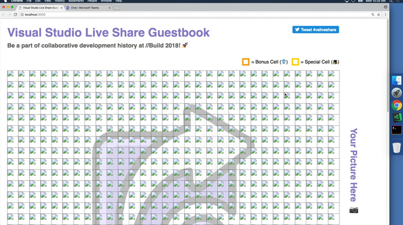The width and height of the screenshot is (403, 225).
Task: Open the Edit menu
Action: tap(38, 1)
